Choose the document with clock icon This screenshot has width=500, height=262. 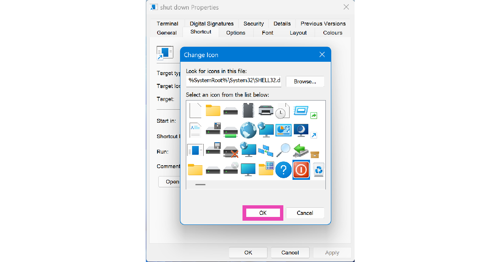282,110
